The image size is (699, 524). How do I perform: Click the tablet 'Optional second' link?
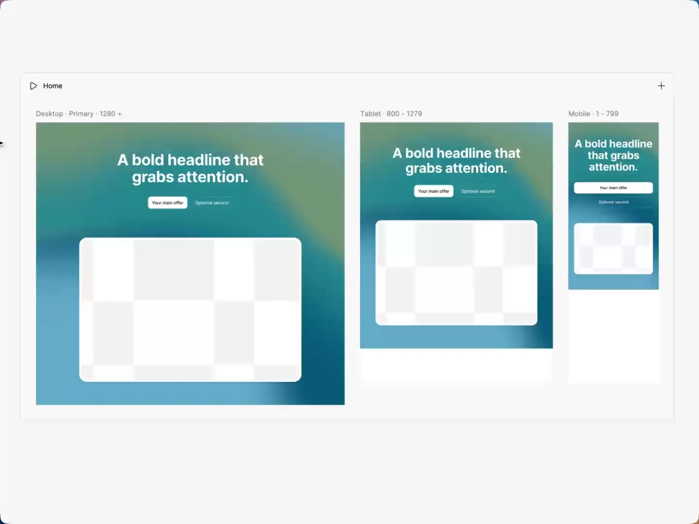tap(478, 191)
